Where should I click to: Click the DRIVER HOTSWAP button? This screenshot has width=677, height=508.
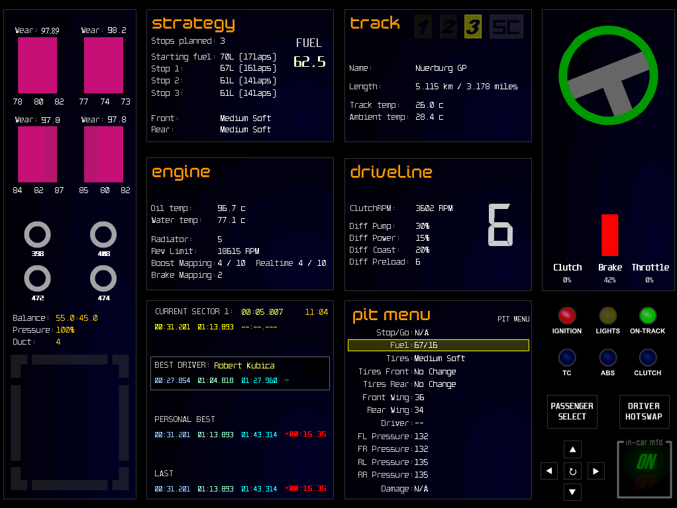point(644,411)
